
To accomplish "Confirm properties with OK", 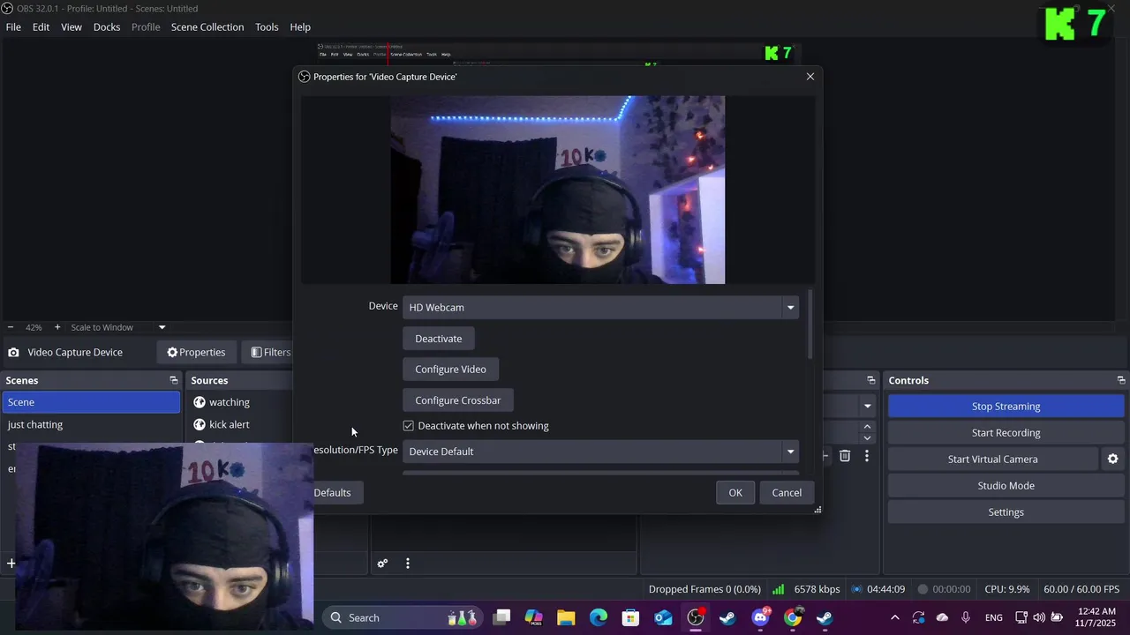I will (735, 493).
